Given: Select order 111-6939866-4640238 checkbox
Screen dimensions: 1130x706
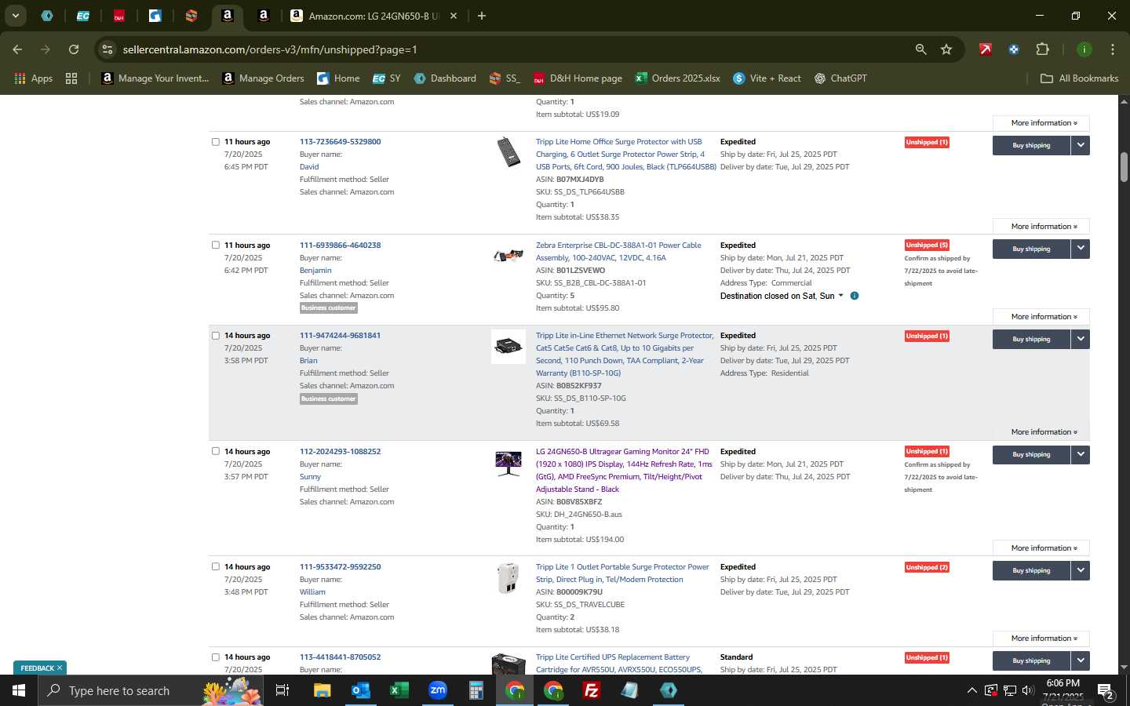Looking at the screenshot, I should pyautogui.click(x=216, y=245).
